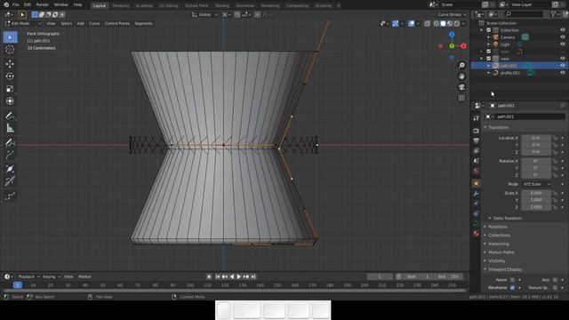
Task: Select the Transform tool
Action: pos(10,101)
